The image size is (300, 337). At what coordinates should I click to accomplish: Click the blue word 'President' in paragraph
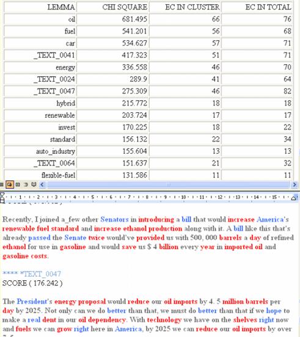[x=32, y=302]
